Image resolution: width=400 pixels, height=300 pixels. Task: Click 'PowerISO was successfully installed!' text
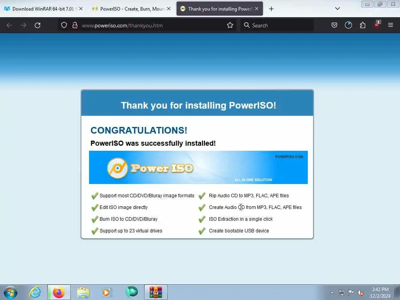coord(153,143)
